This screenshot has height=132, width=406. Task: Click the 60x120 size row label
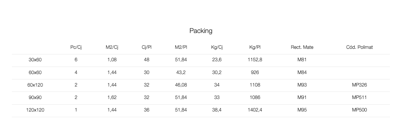pos(35,85)
